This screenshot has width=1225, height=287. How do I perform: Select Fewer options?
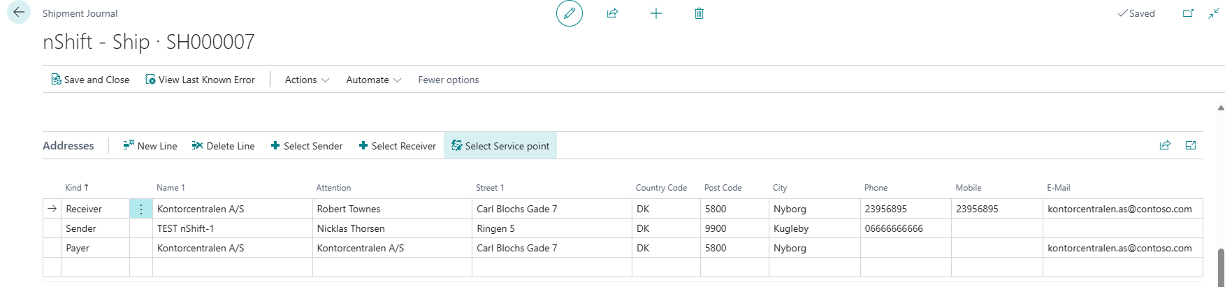pos(448,80)
